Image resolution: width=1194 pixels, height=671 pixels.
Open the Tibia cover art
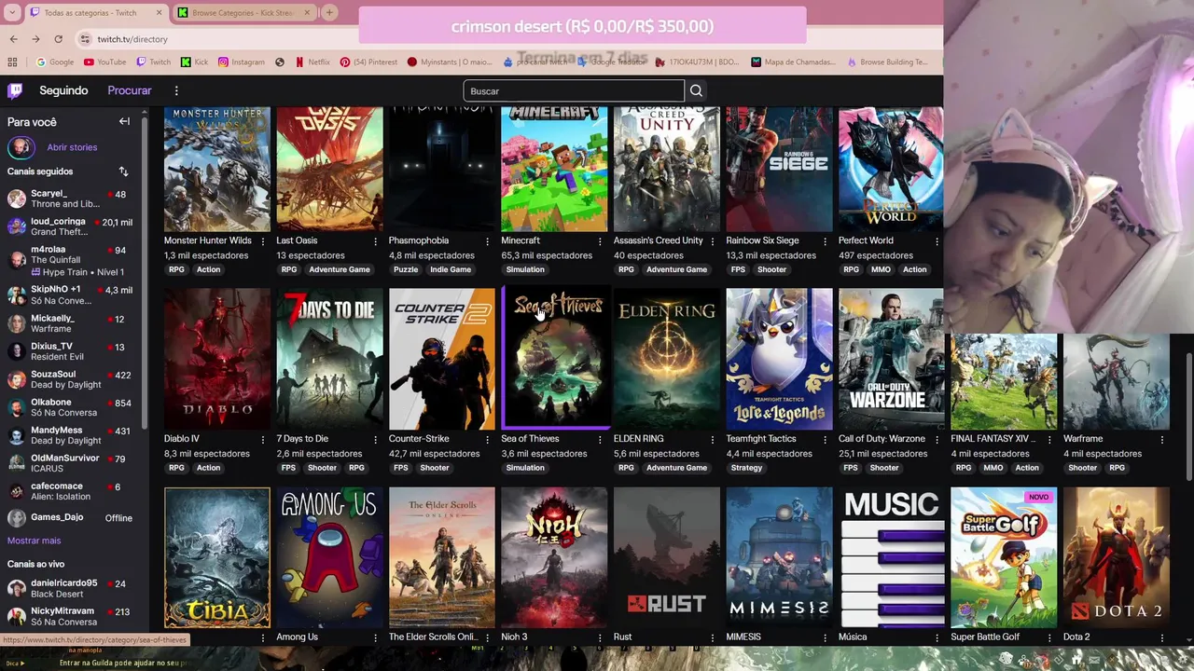[x=217, y=557]
